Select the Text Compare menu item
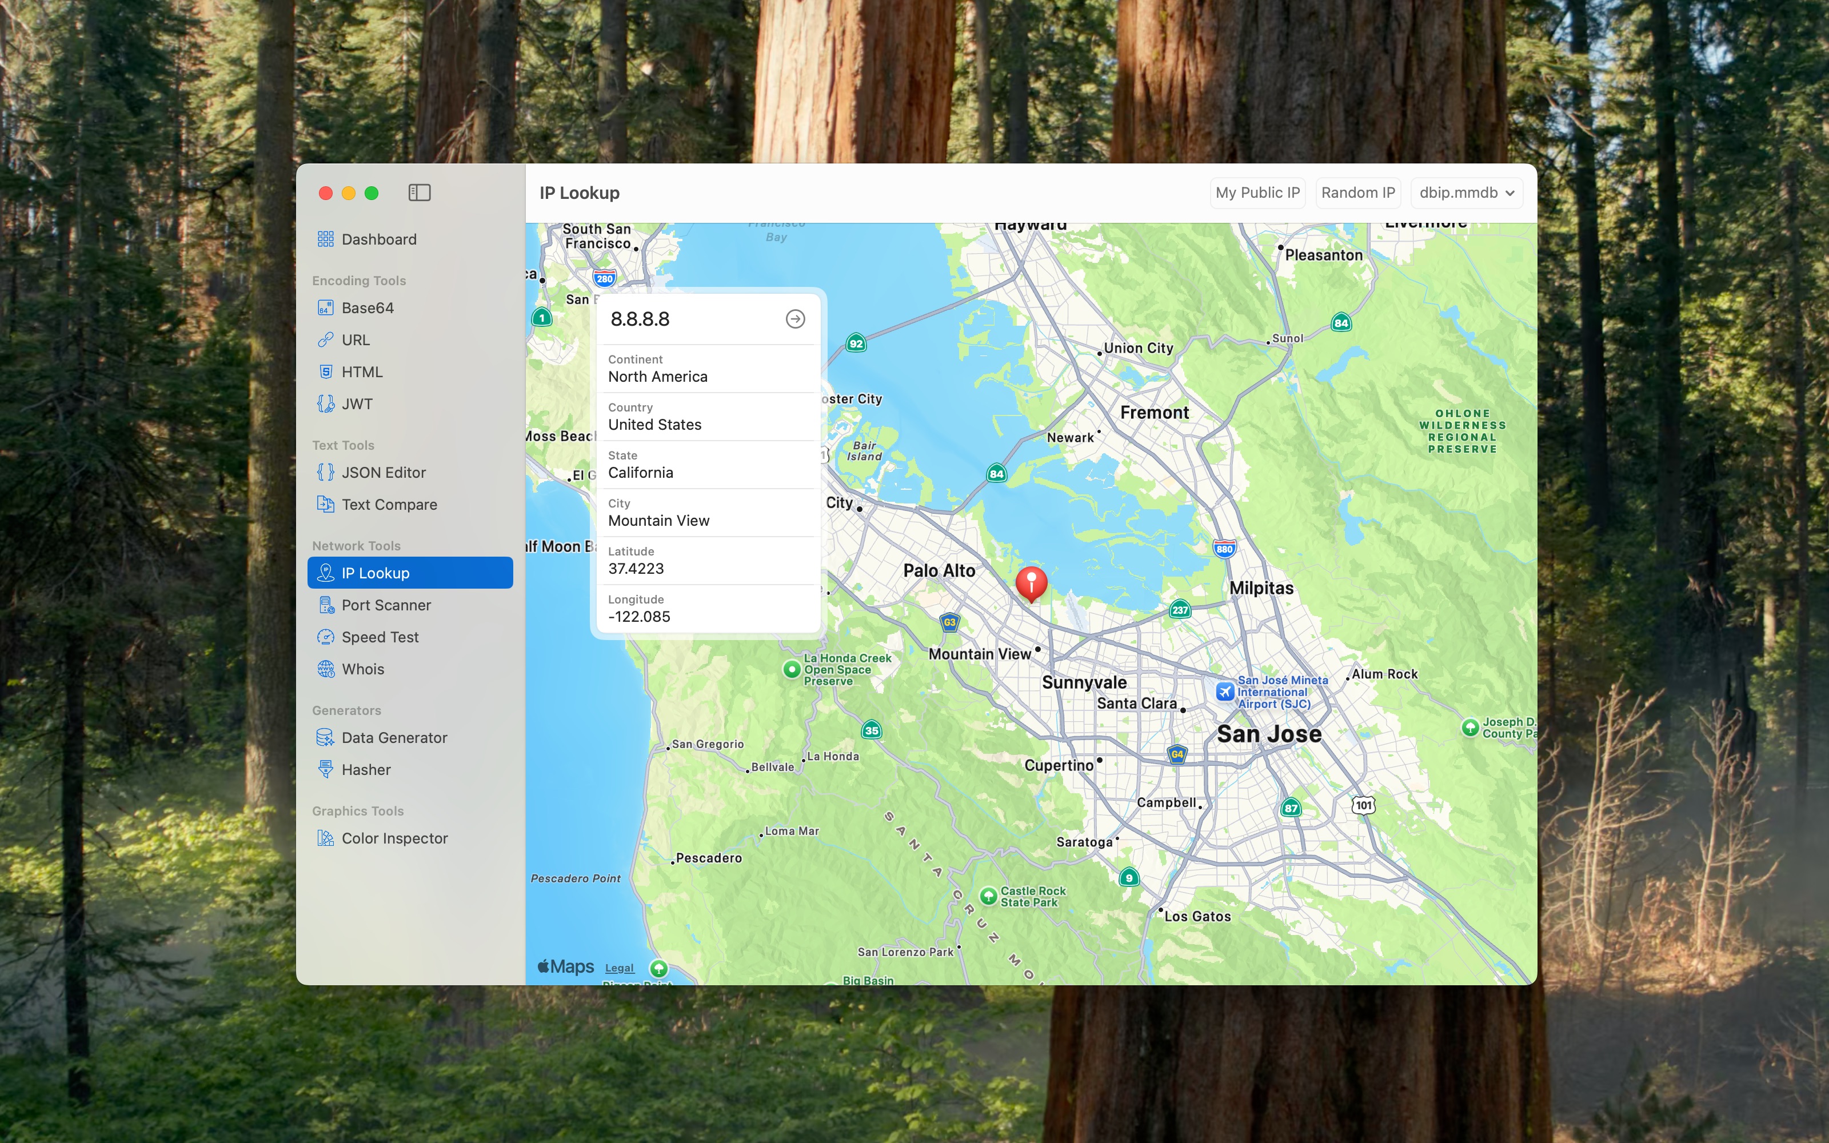Viewport: 1829px width, 1143px height. click(389, 504)
